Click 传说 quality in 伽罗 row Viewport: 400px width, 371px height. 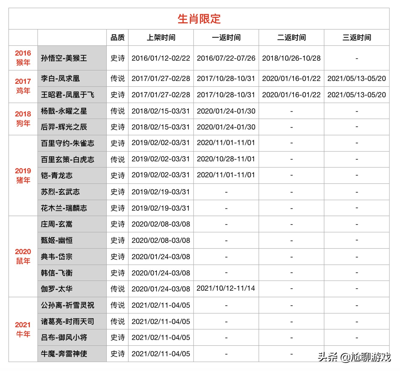pos(118,289)
